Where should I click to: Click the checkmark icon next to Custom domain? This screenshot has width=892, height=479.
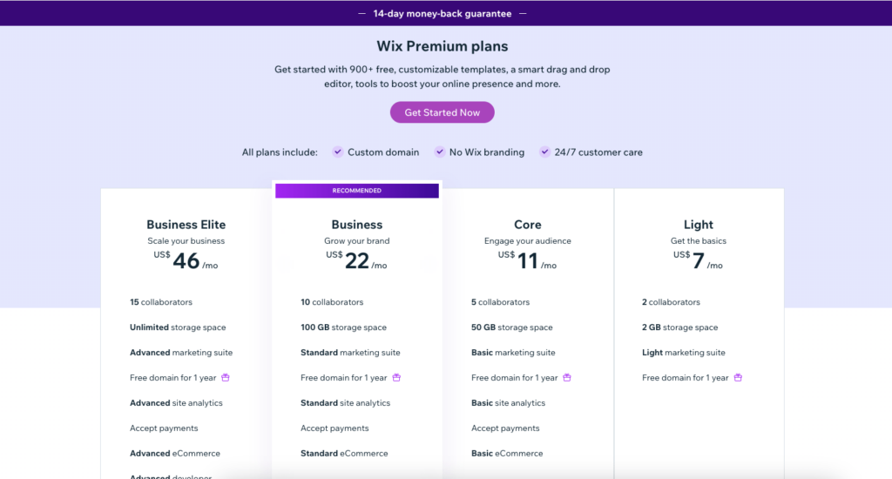[338, 152]
